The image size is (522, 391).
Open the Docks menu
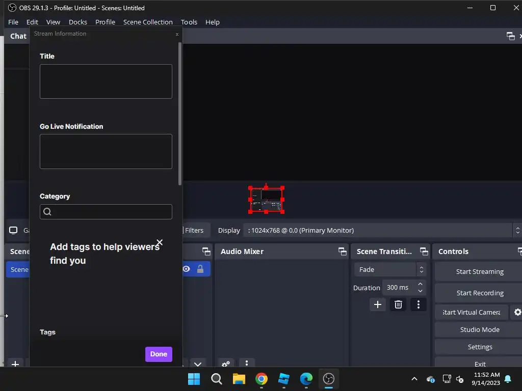click(78, 22)
